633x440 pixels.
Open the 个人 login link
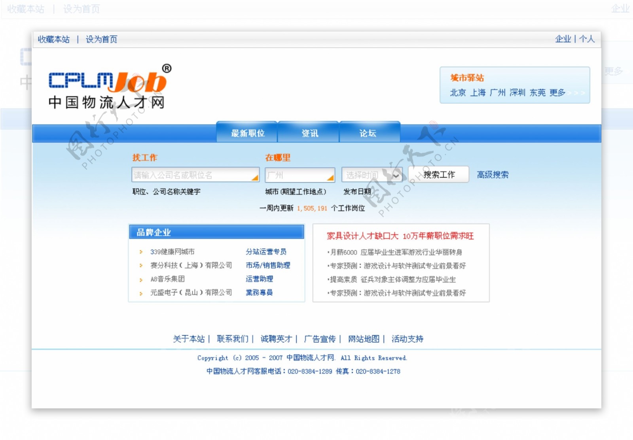587,39
